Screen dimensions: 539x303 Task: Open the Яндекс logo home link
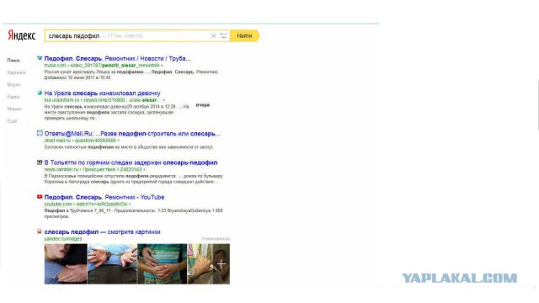pos(22,35)
